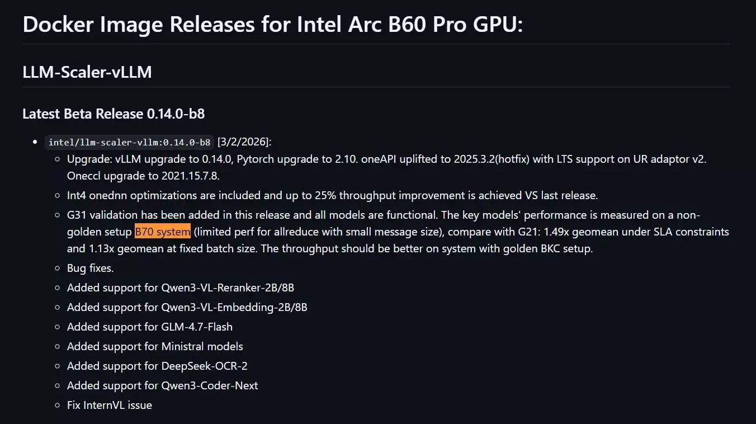Click the intel/llm-scaler-vllm:0.14.0-b8 code tag
Viewport: 756px width, 424px height.
tap(129, 142)
